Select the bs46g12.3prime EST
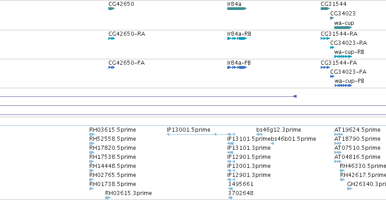Image resolution: width=386 pixels, height=200 pixels. coord(259,134)
